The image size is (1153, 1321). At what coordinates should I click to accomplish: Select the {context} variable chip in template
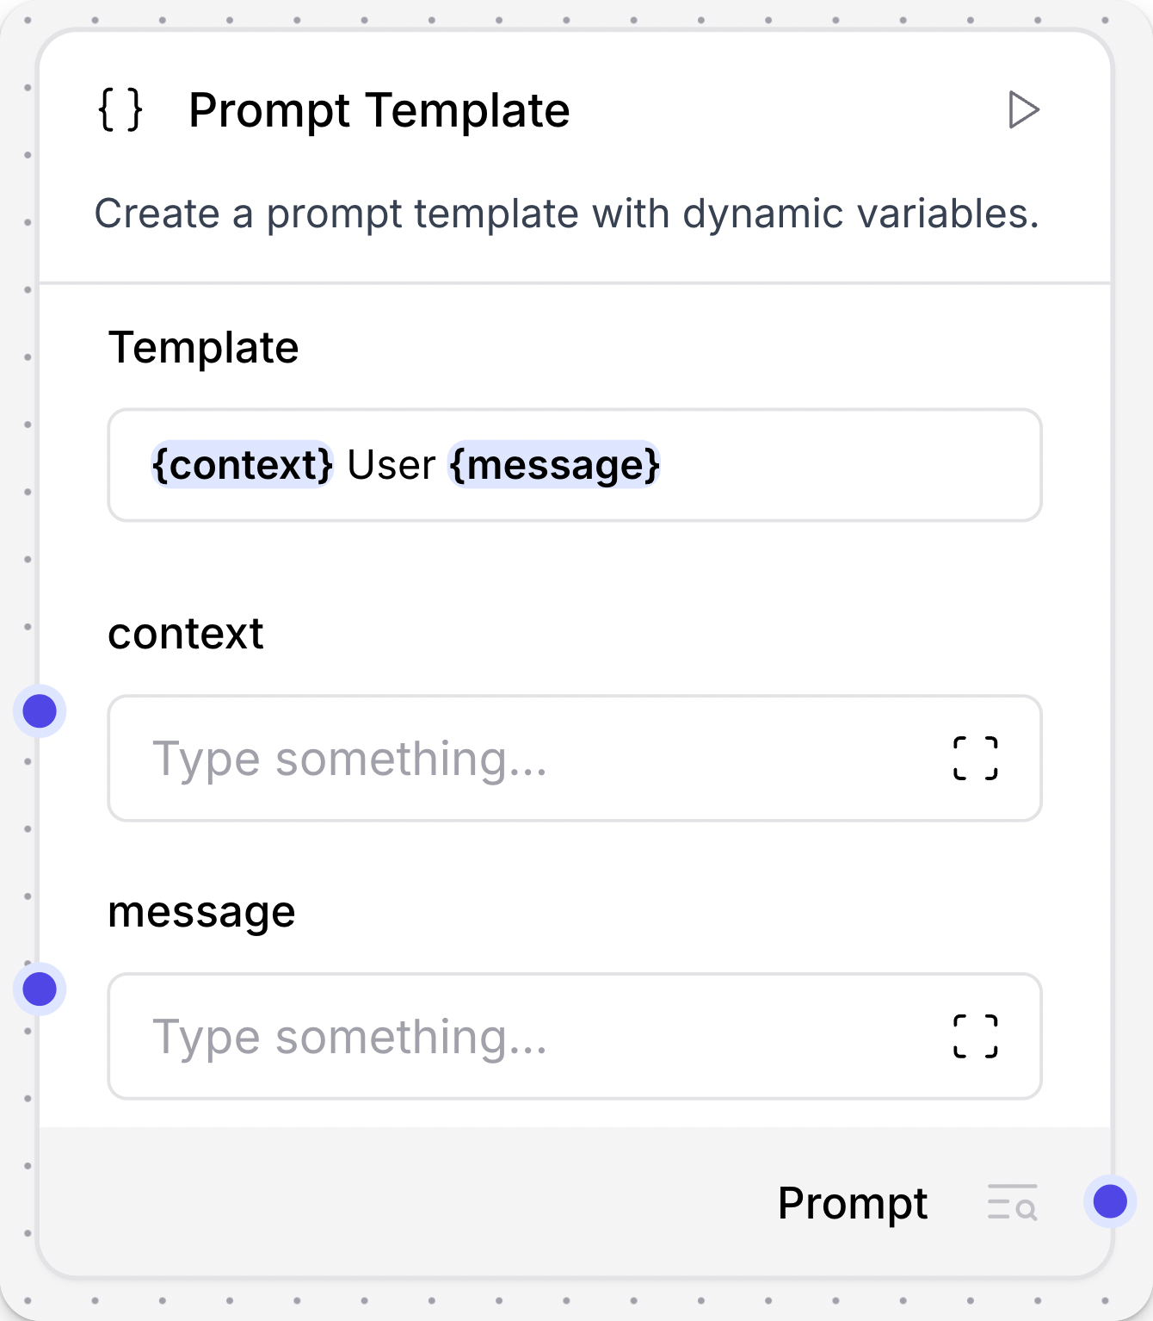[241, 465]
